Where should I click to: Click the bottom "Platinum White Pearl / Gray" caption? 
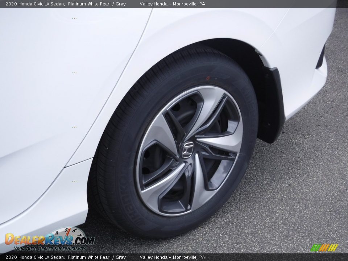click(97, 257)
